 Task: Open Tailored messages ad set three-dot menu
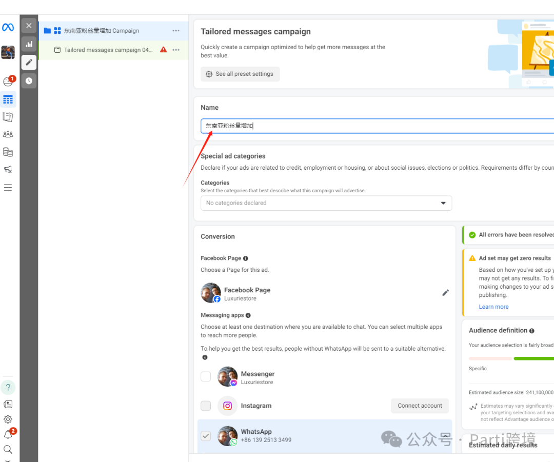point(176,50)
